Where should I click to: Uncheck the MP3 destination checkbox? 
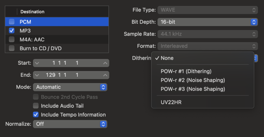tap(12, 30)
